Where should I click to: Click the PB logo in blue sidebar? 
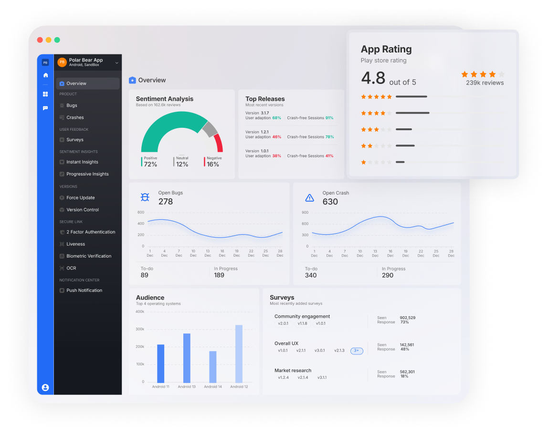(45, 62)
